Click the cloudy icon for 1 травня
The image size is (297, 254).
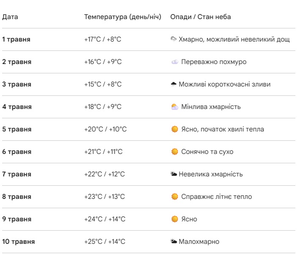(173, 39)
